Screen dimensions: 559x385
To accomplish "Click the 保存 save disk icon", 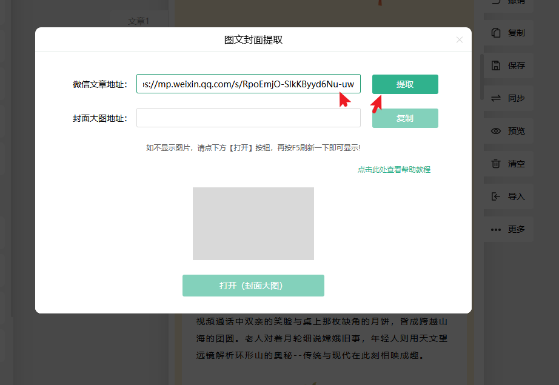I will click(496, 65).
